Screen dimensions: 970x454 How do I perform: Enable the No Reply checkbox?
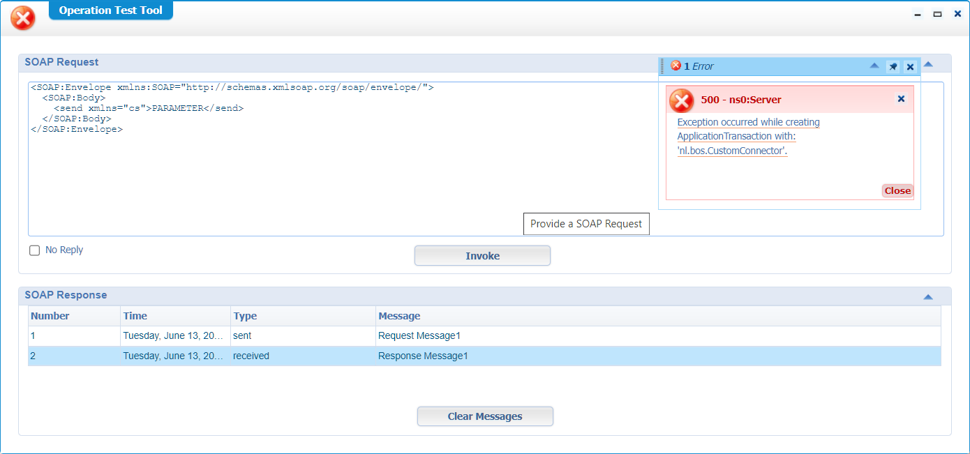(x=35, y=250)
